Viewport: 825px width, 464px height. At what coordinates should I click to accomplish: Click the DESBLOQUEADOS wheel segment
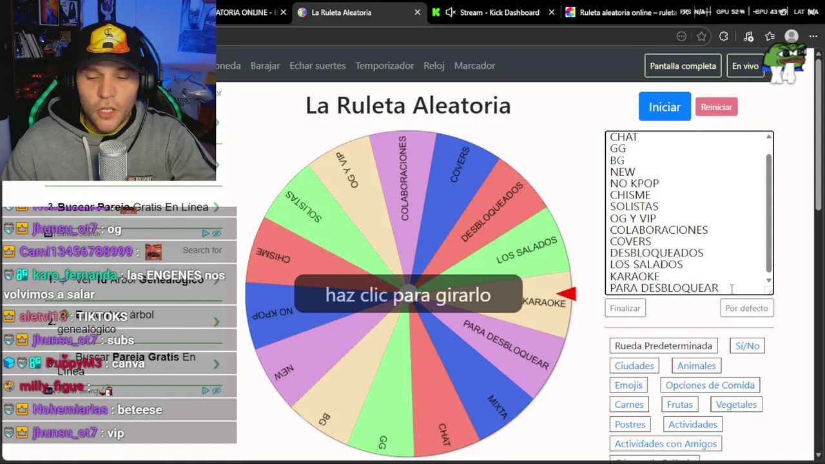492,213
